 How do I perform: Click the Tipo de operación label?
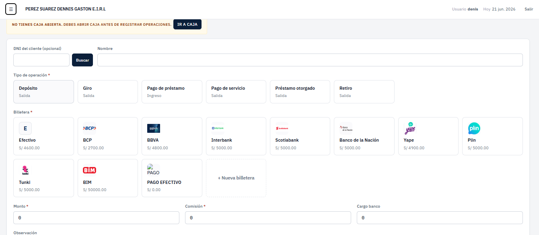point(32,75)
